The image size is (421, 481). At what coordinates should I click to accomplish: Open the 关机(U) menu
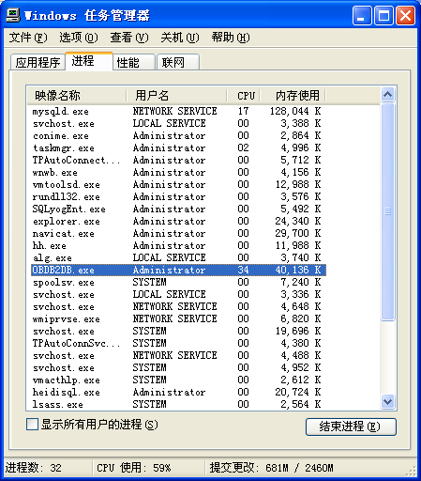tap(180, 38)
